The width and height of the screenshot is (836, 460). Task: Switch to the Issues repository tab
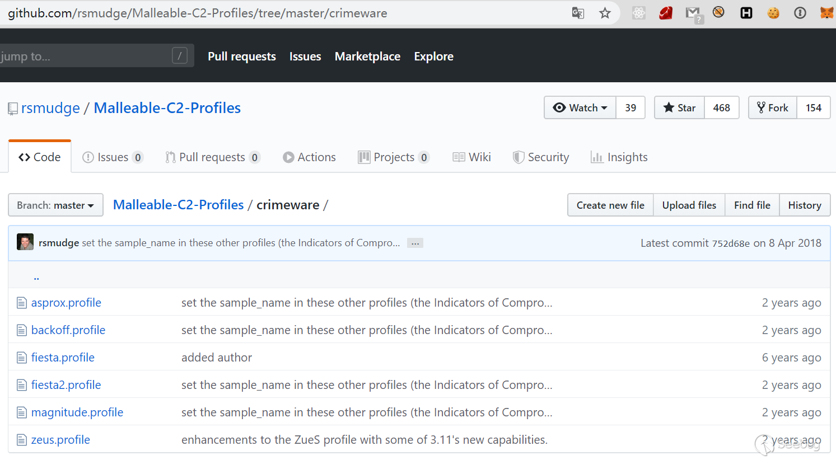(x=113, y=157)
